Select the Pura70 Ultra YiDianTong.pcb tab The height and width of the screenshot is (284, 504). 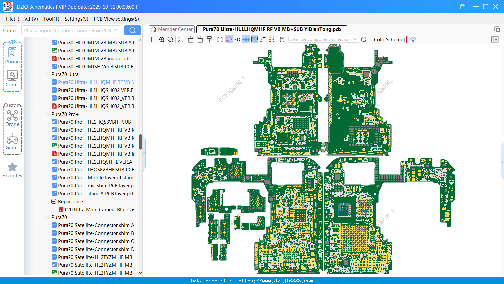272,29
